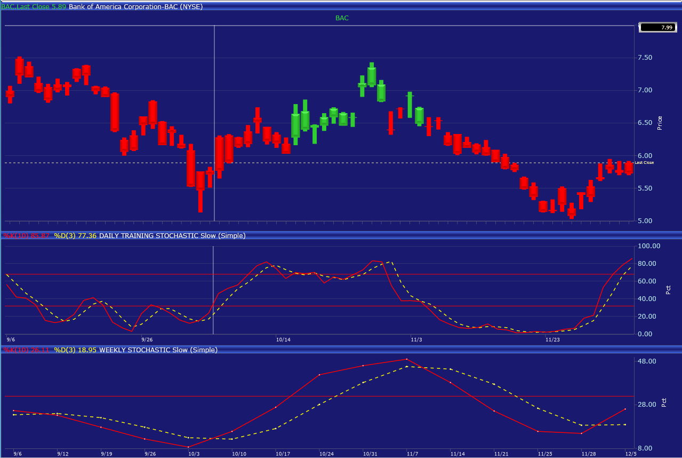
Task: Select the 11/23 date on daily stochastic axis
Action: pos(553,339)
